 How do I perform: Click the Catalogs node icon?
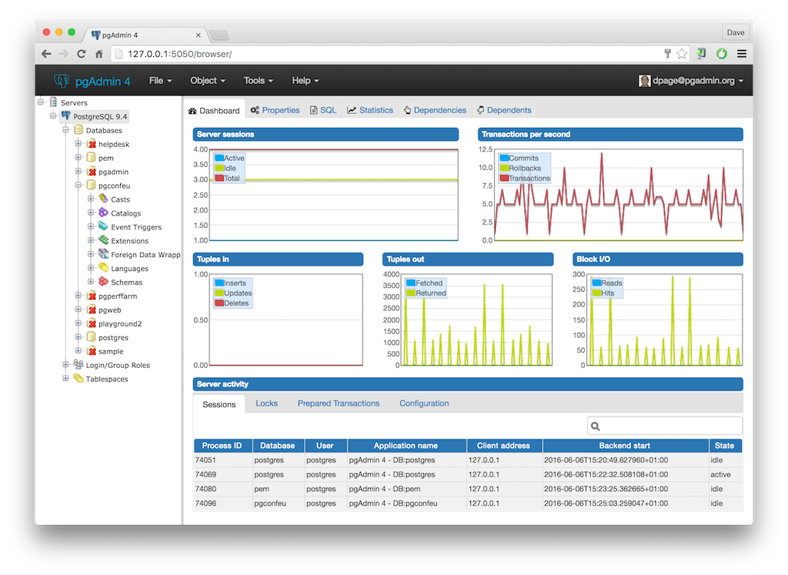coord(104,212)
